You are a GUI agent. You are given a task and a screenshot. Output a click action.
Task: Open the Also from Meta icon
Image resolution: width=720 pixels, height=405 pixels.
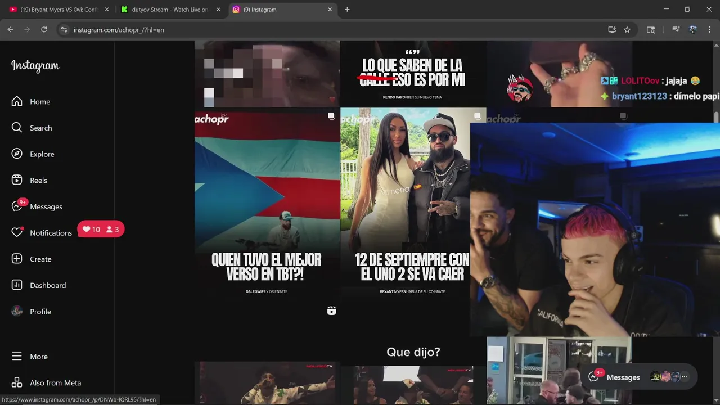coord(17,382)
